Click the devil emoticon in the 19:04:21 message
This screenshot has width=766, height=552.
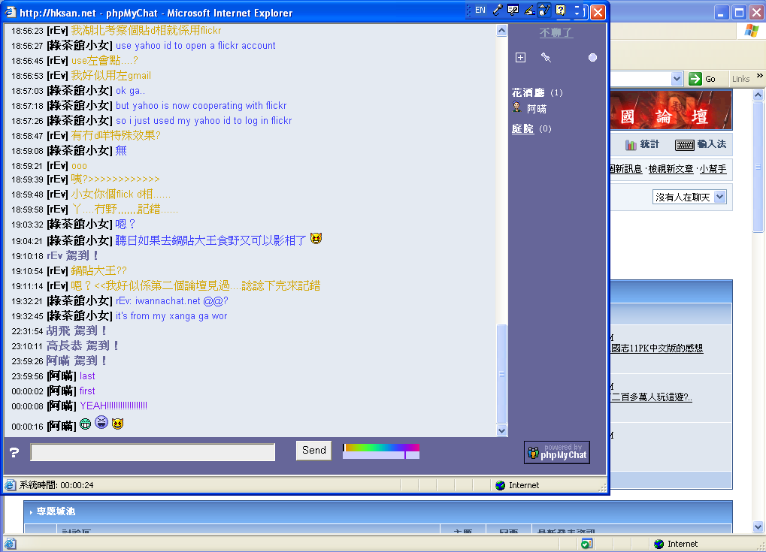tap(316, 238)
